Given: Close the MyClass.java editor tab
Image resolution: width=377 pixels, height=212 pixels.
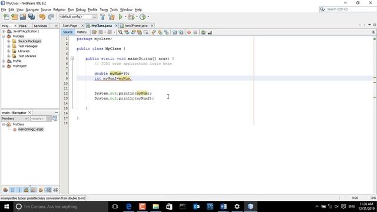Looking at the screenshot, I should (117, 25).
